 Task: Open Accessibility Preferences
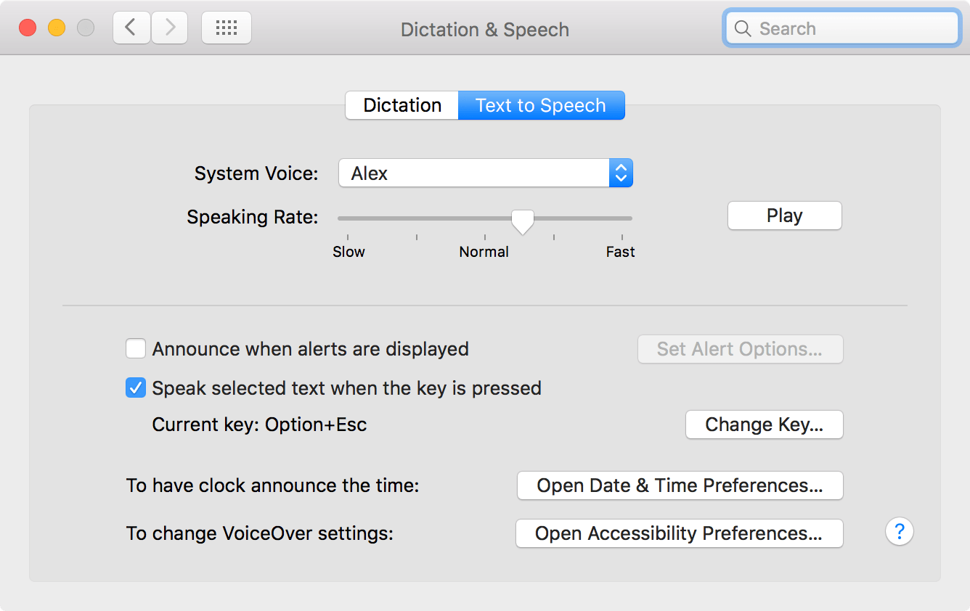click(679, 533)
